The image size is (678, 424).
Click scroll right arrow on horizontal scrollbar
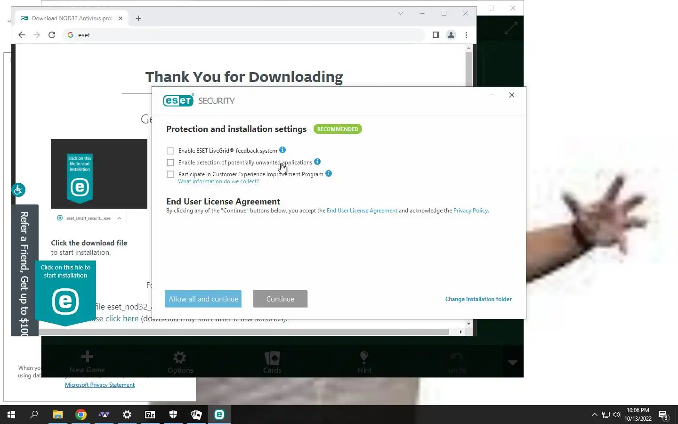pos(460,332)
